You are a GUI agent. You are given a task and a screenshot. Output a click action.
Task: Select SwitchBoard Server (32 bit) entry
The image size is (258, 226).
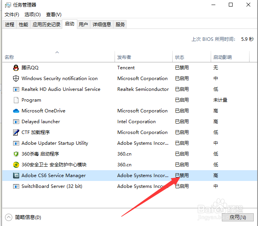tap(52, 186)
